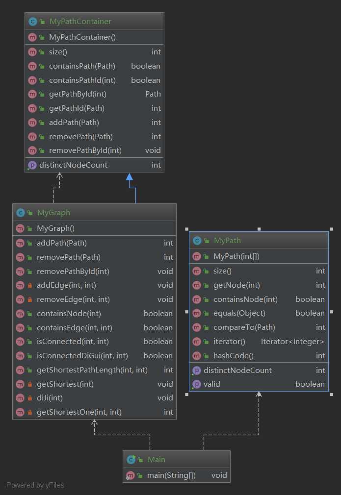
Task: Click the public visibility icon beside MyPathContainer title
Action: coord(42,22)
